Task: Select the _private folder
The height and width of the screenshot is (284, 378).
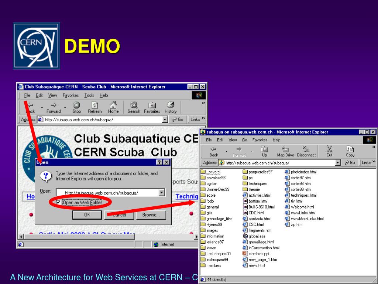Action: coord(210,172)
